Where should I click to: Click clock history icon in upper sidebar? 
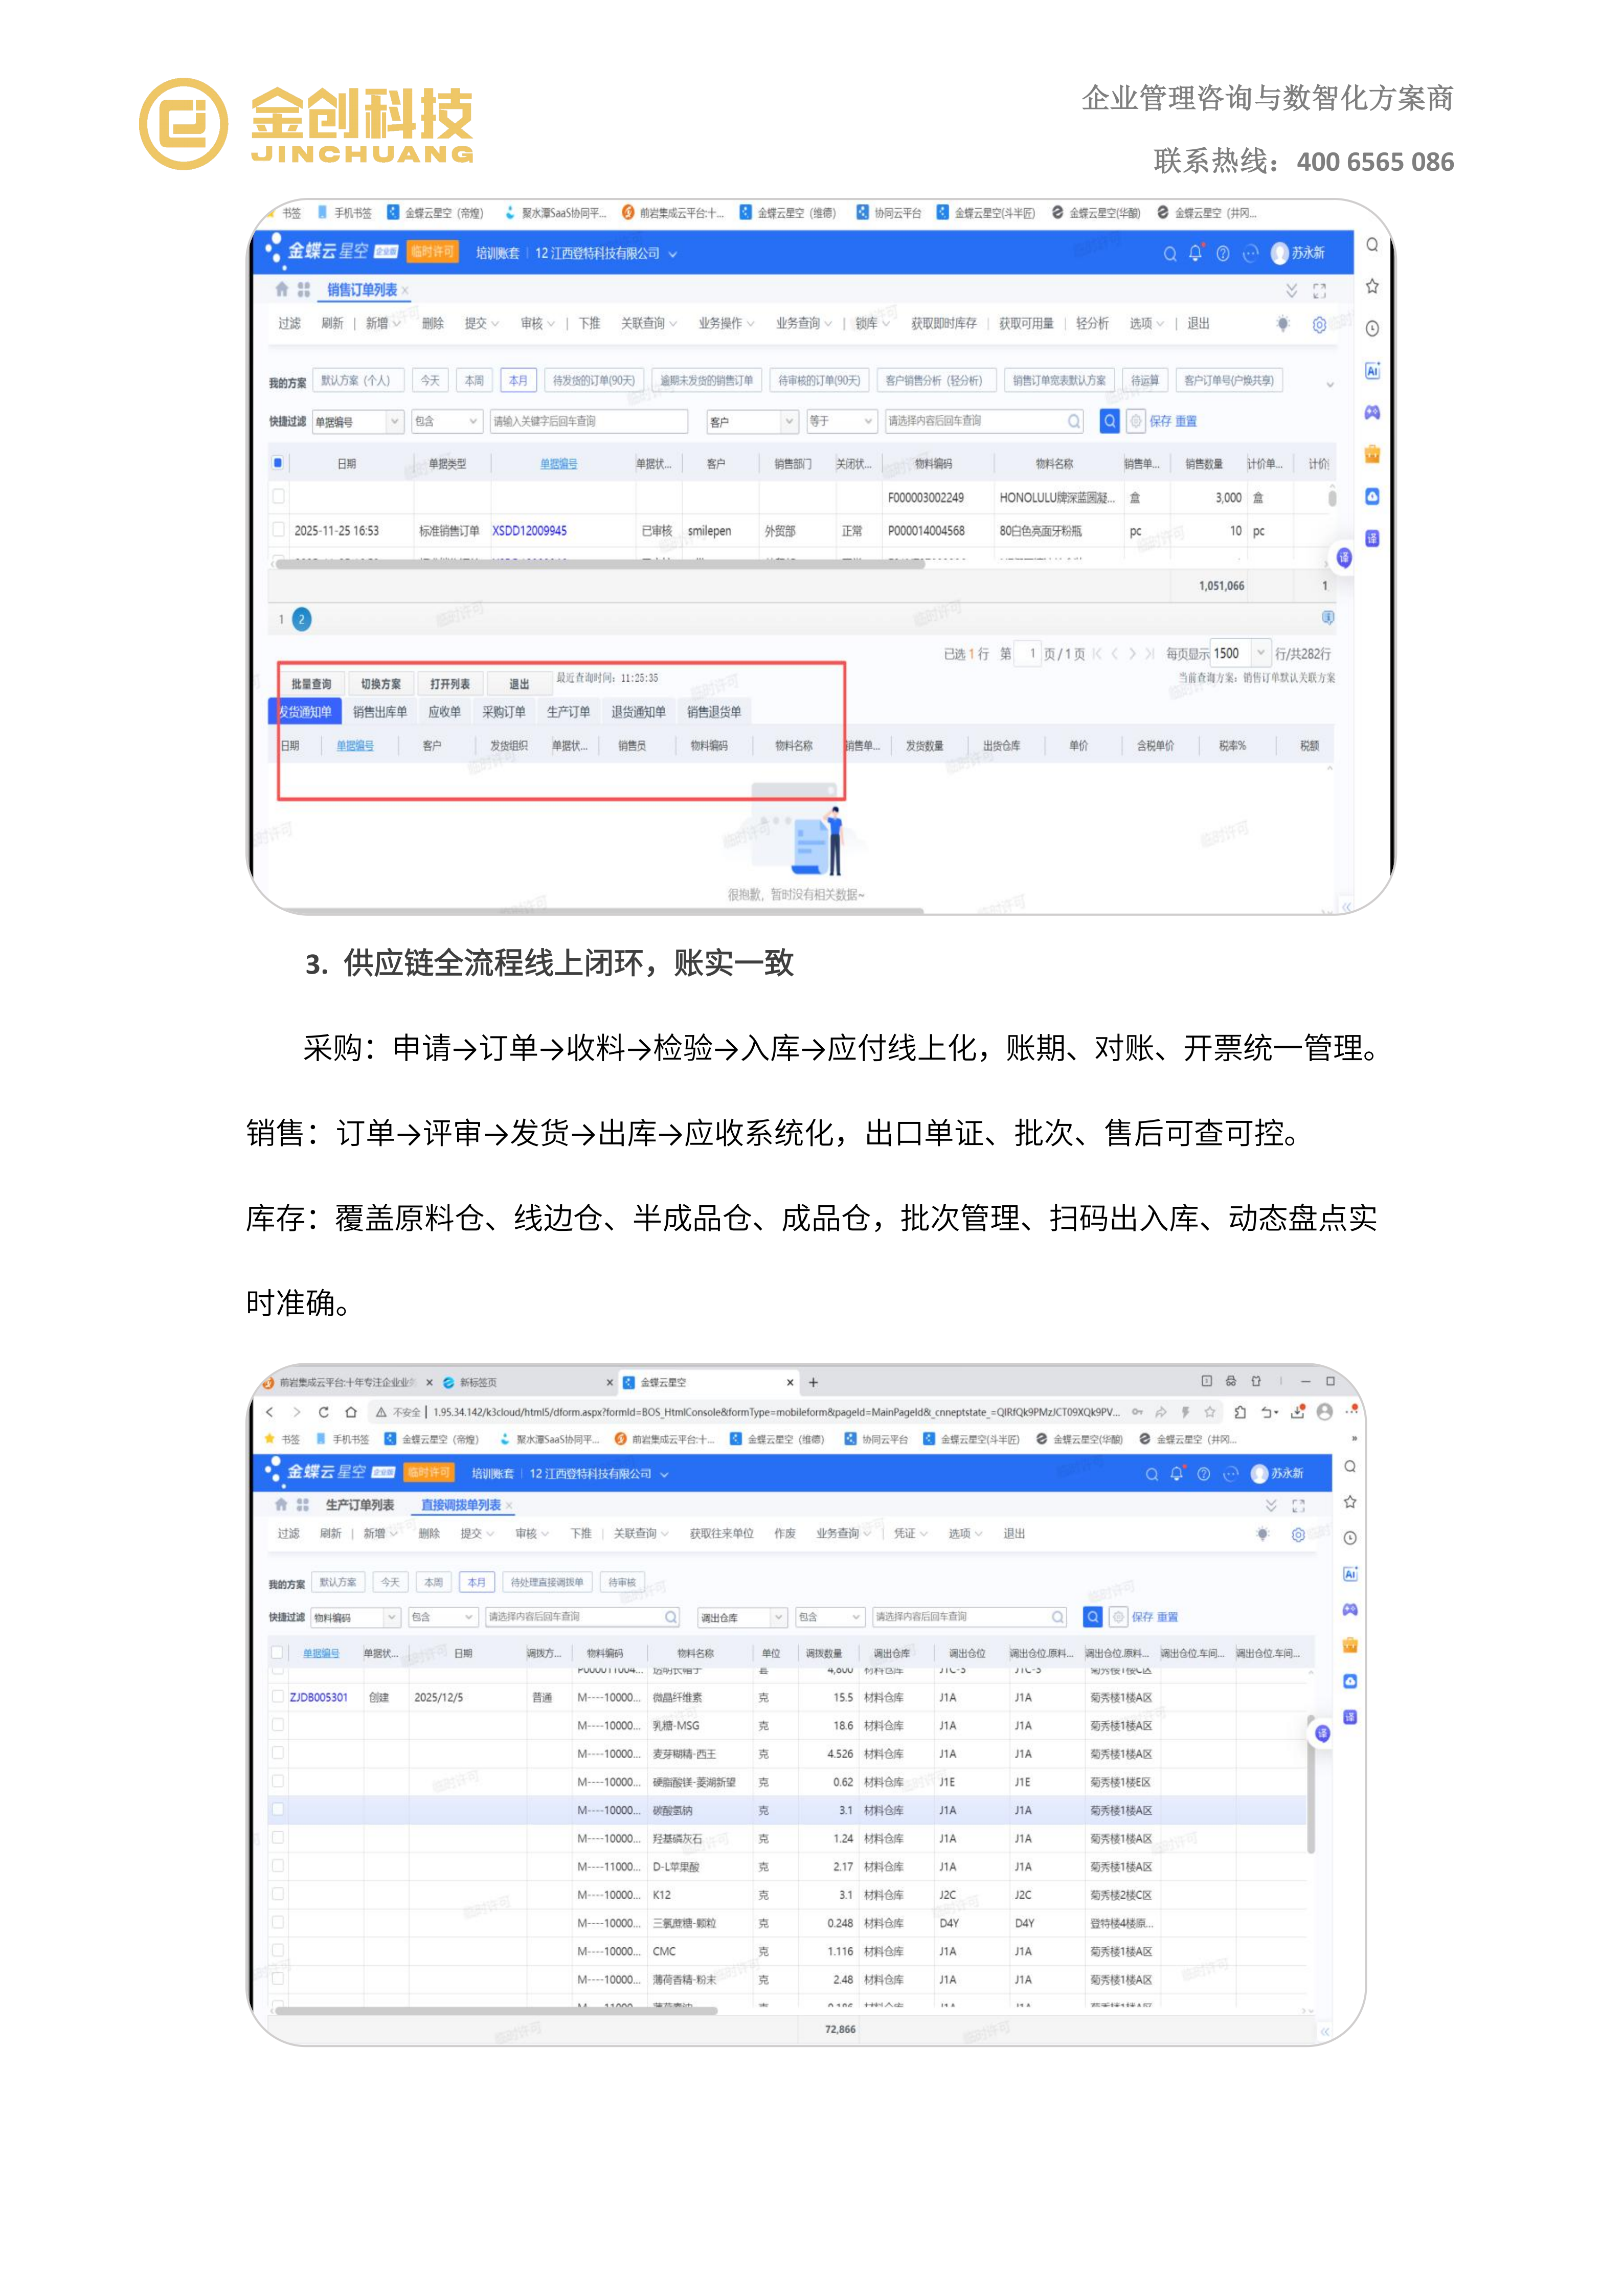click(1372, 328)
